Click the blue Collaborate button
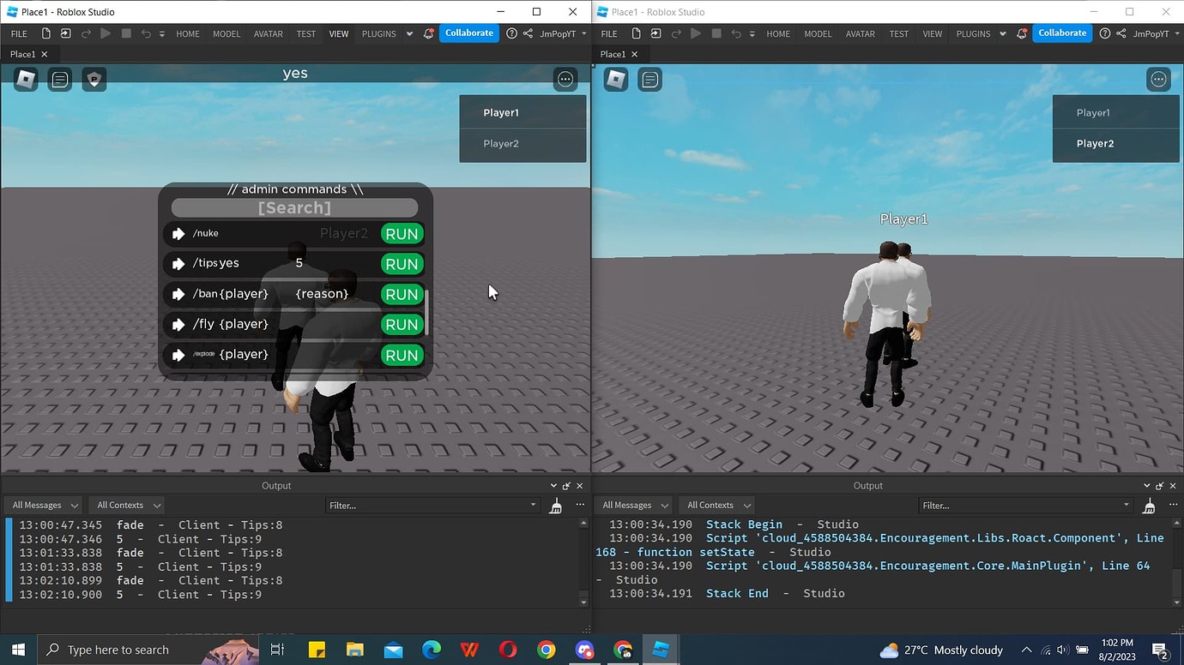Viewport: 1184px width, 665px height. coord(468,33)
